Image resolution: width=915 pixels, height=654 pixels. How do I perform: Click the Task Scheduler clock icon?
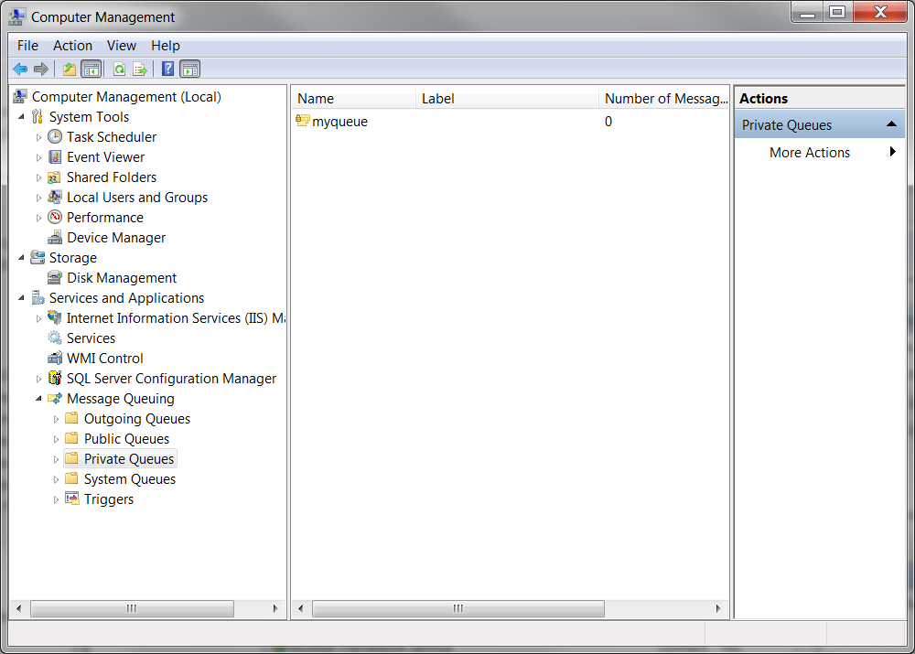[x=55, y=137]
